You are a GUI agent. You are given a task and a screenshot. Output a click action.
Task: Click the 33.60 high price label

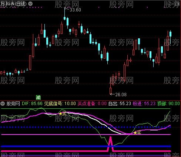pos(75,10)
